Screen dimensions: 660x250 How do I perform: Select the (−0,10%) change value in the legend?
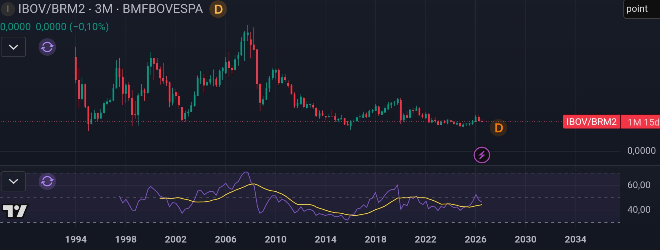coord(89,27)
